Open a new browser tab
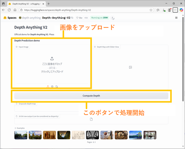Screen dimensions: 185x149 (x=48, y=3)
